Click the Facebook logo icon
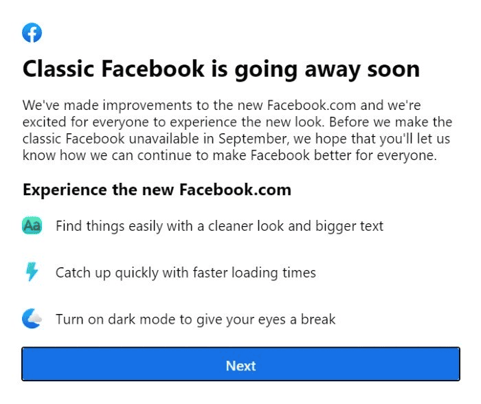 click(32, 32)
